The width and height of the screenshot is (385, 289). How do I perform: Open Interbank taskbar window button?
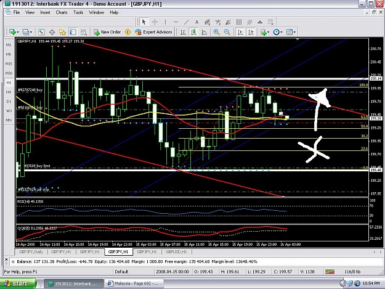[75, 283]
